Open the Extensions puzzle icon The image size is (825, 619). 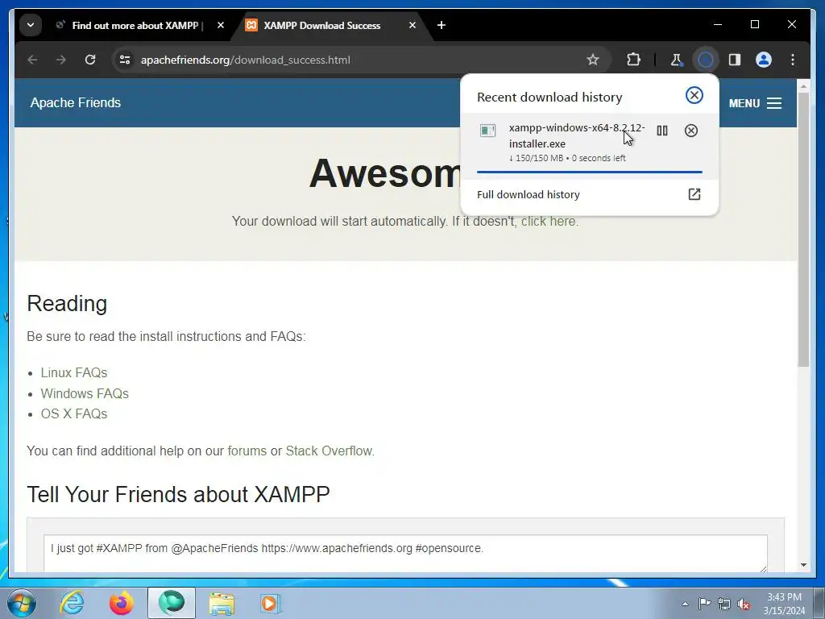coord(633,60)
